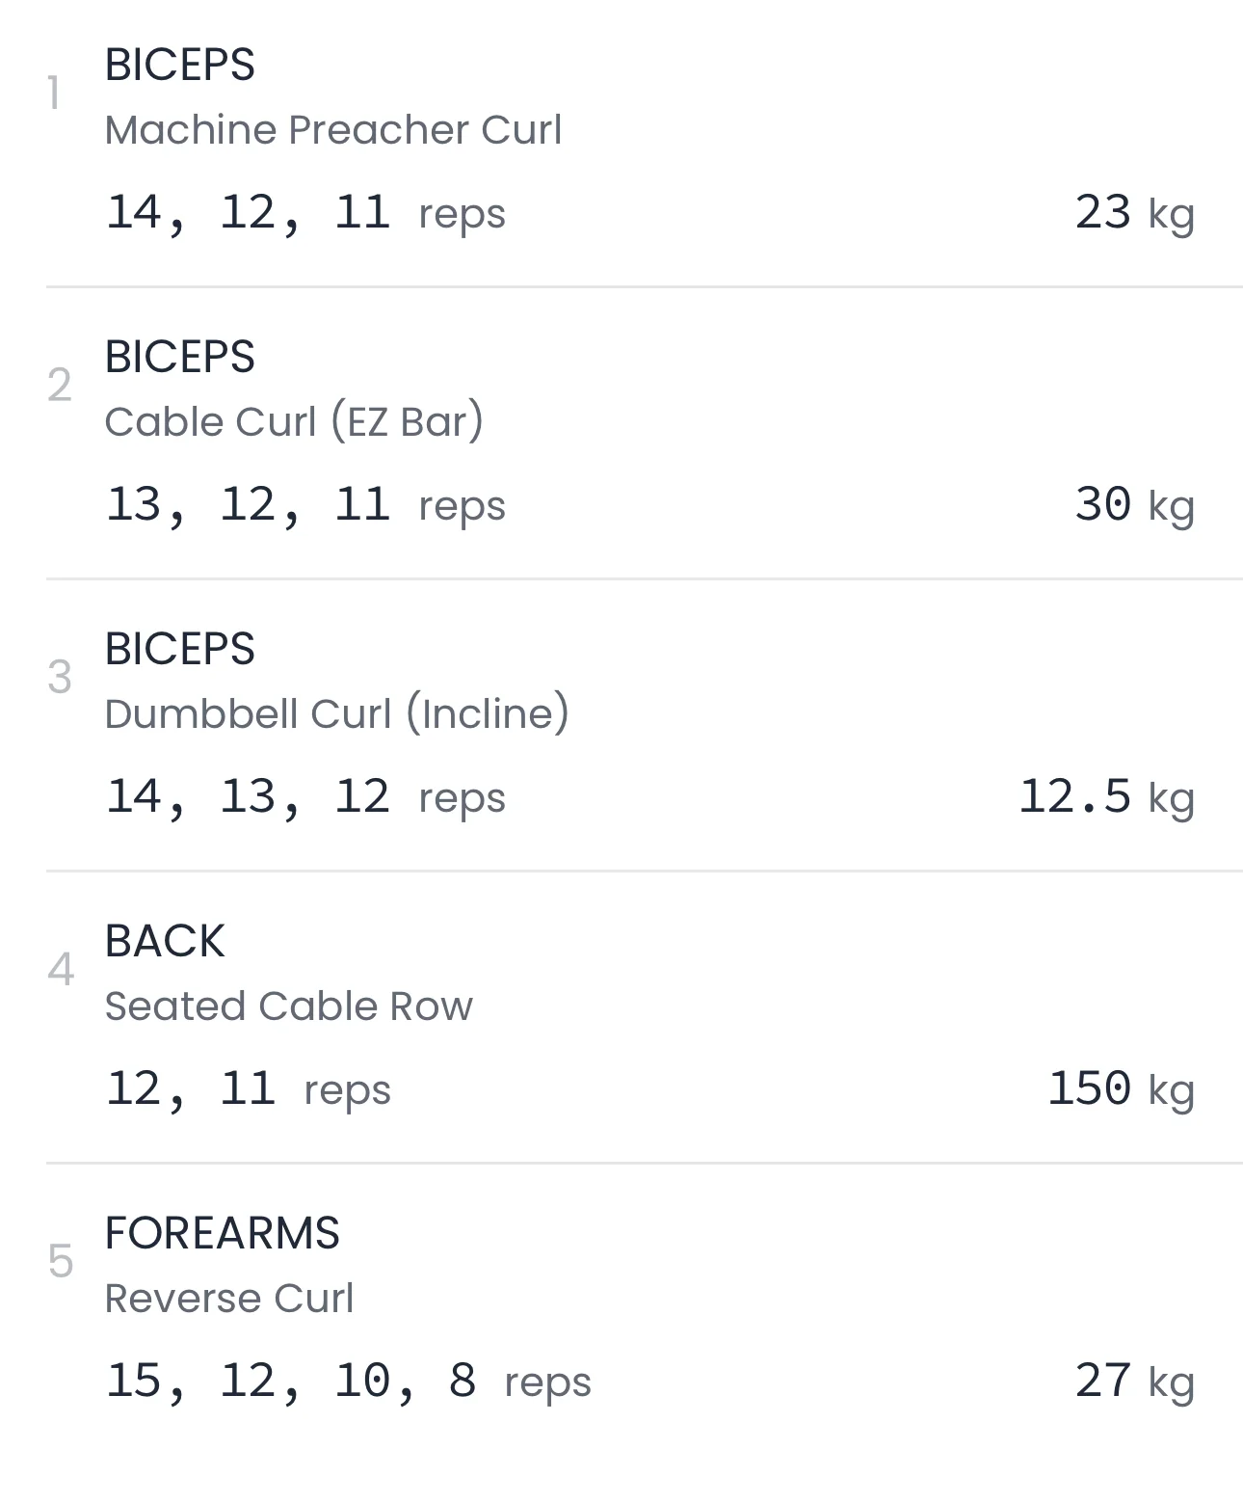1243x1503 pixels.
Task: Select the Cable Curl (EZ Bar) entry
Action: 293,422
